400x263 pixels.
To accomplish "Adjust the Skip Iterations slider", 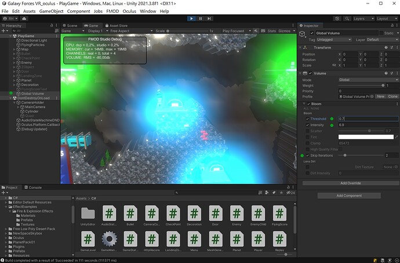I will 361,155.
